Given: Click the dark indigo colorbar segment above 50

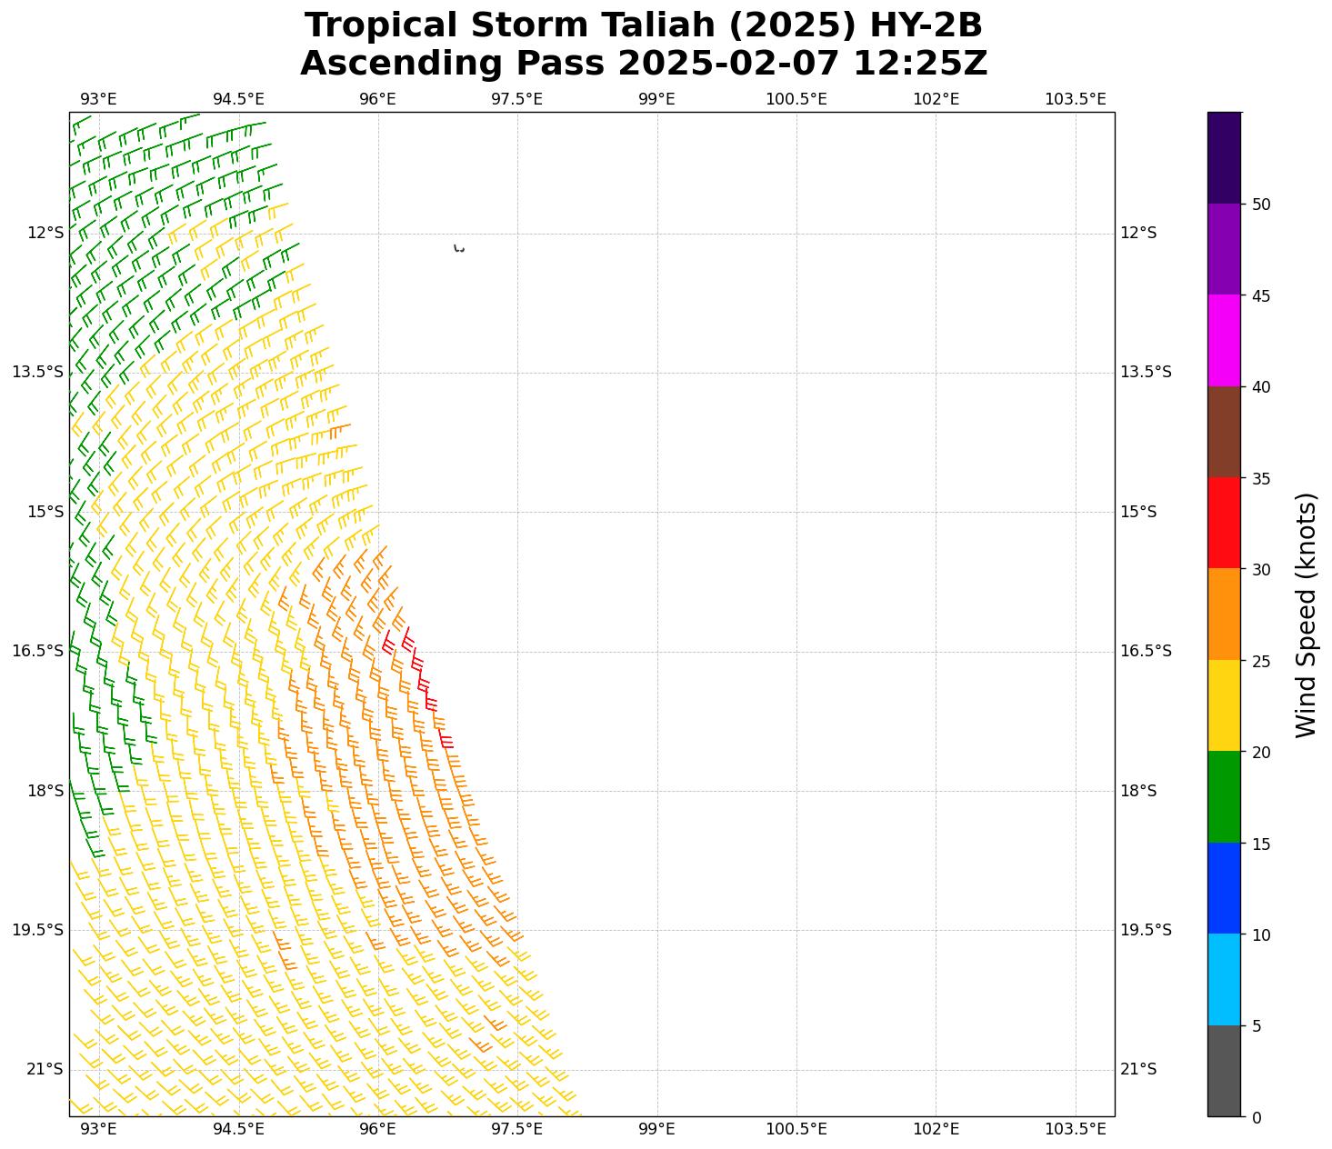Looking at the screenshot, I should pos(1224,157).
